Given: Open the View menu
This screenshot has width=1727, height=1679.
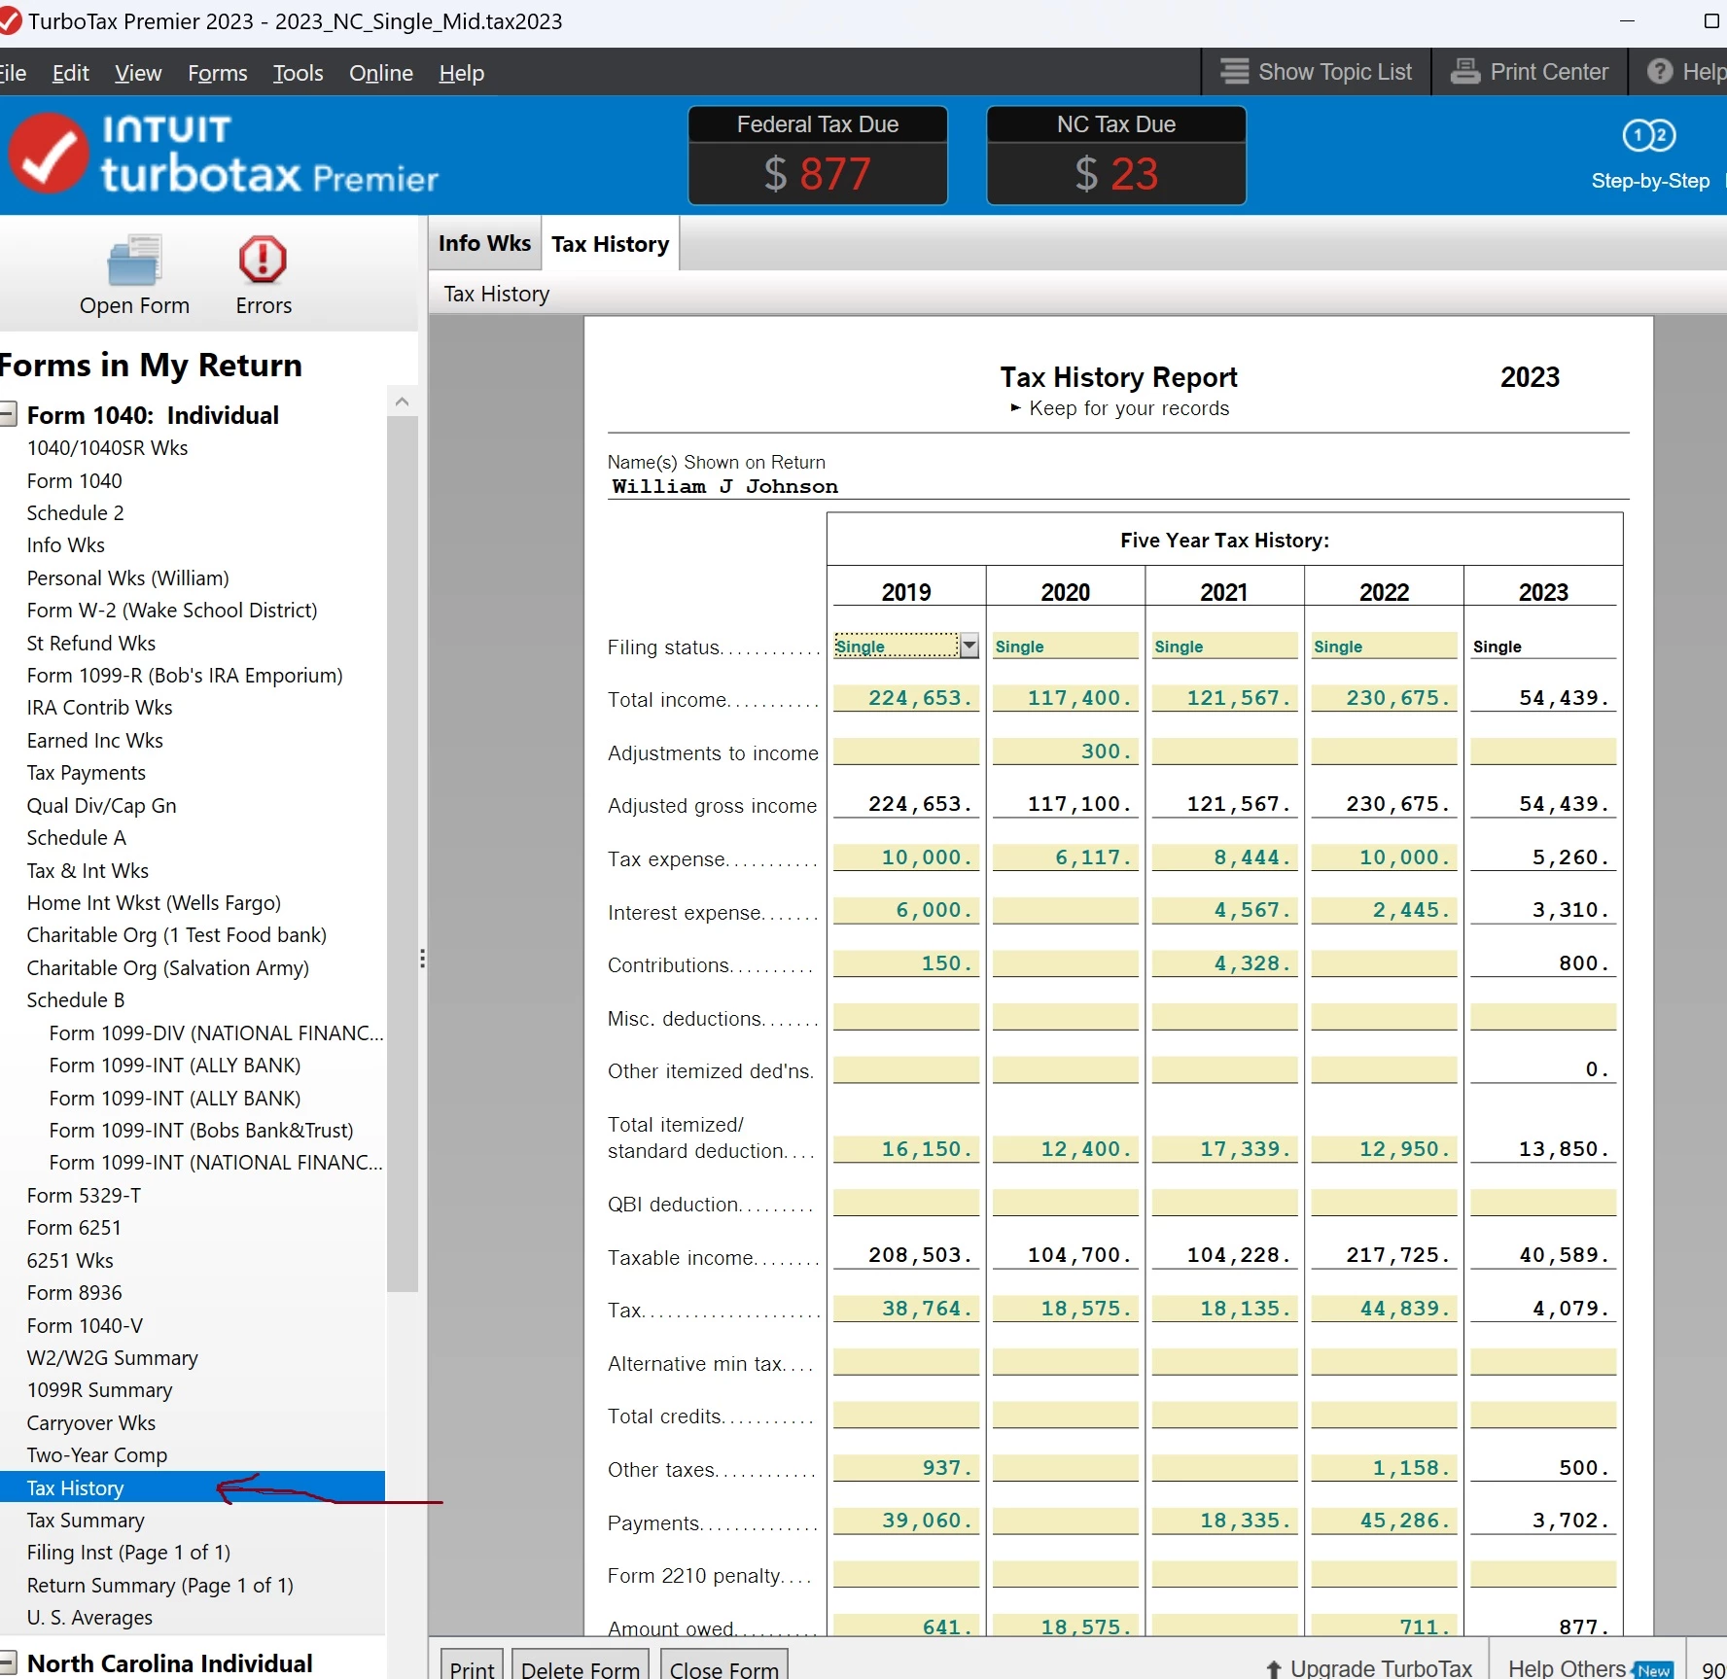Looking at the screenshot, I should pyautogui.click(x=138, y=73).
